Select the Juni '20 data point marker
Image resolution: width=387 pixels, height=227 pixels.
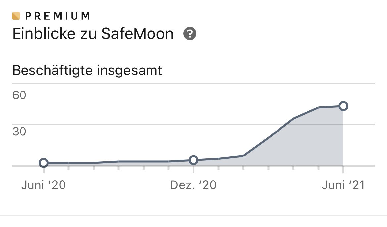coord(44,163)
